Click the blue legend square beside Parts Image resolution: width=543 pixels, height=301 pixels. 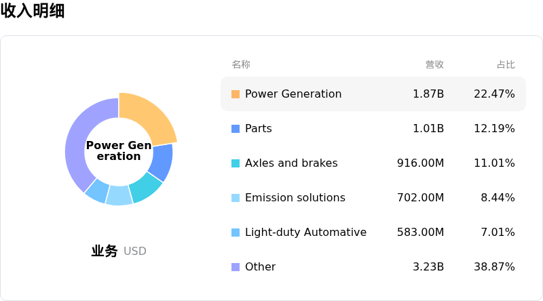pyautogui.click(x=236, y=129)
